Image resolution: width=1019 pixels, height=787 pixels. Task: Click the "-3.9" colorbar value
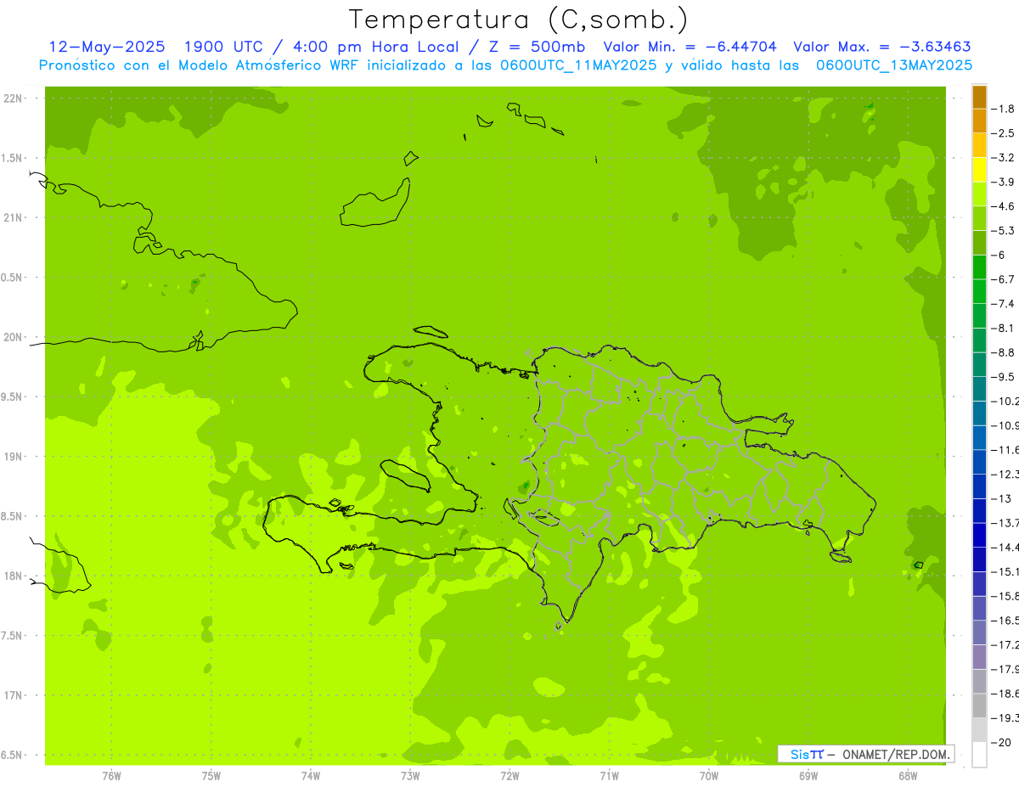point(1002,182)
